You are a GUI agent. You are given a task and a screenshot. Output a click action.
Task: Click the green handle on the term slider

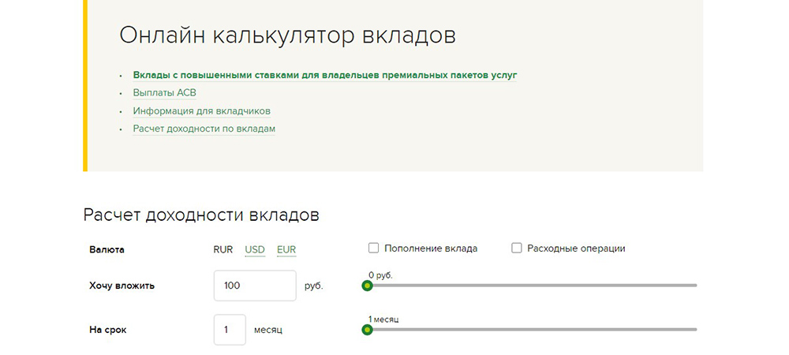point(367,330)
